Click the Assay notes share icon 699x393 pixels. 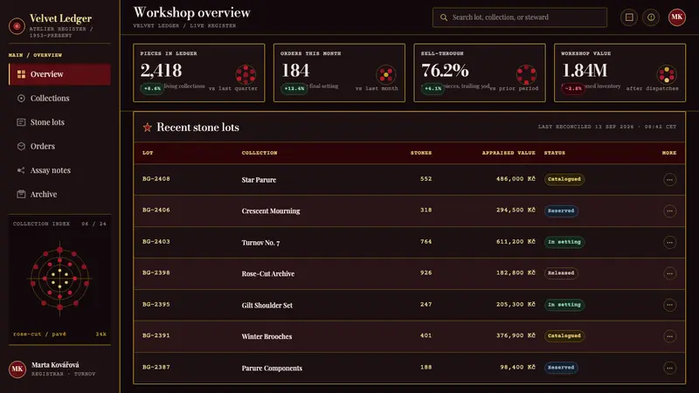[21, 170]
